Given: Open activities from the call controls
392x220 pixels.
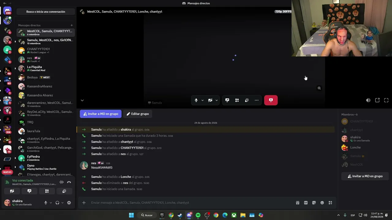Looking at the screenshot, I should (x=237, y=100).
